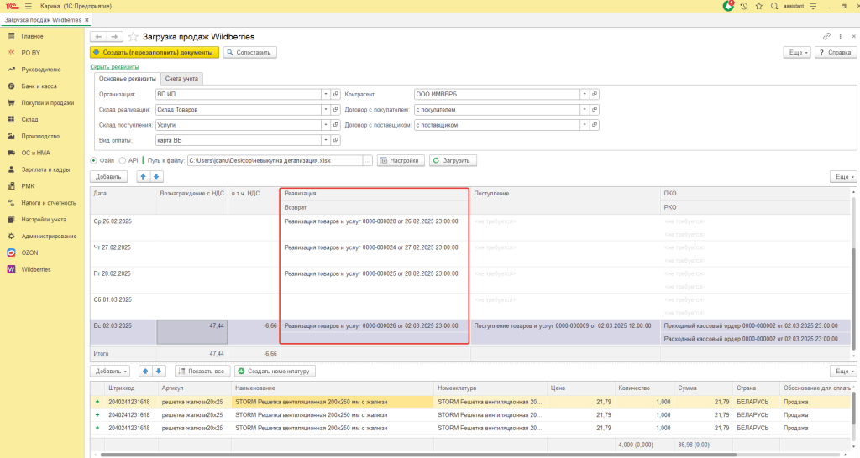The height and width of the screenshot is (458, 860).
Task: Switch to Счета учета tab
Action: pyautogui.click(x=181, y=78)
